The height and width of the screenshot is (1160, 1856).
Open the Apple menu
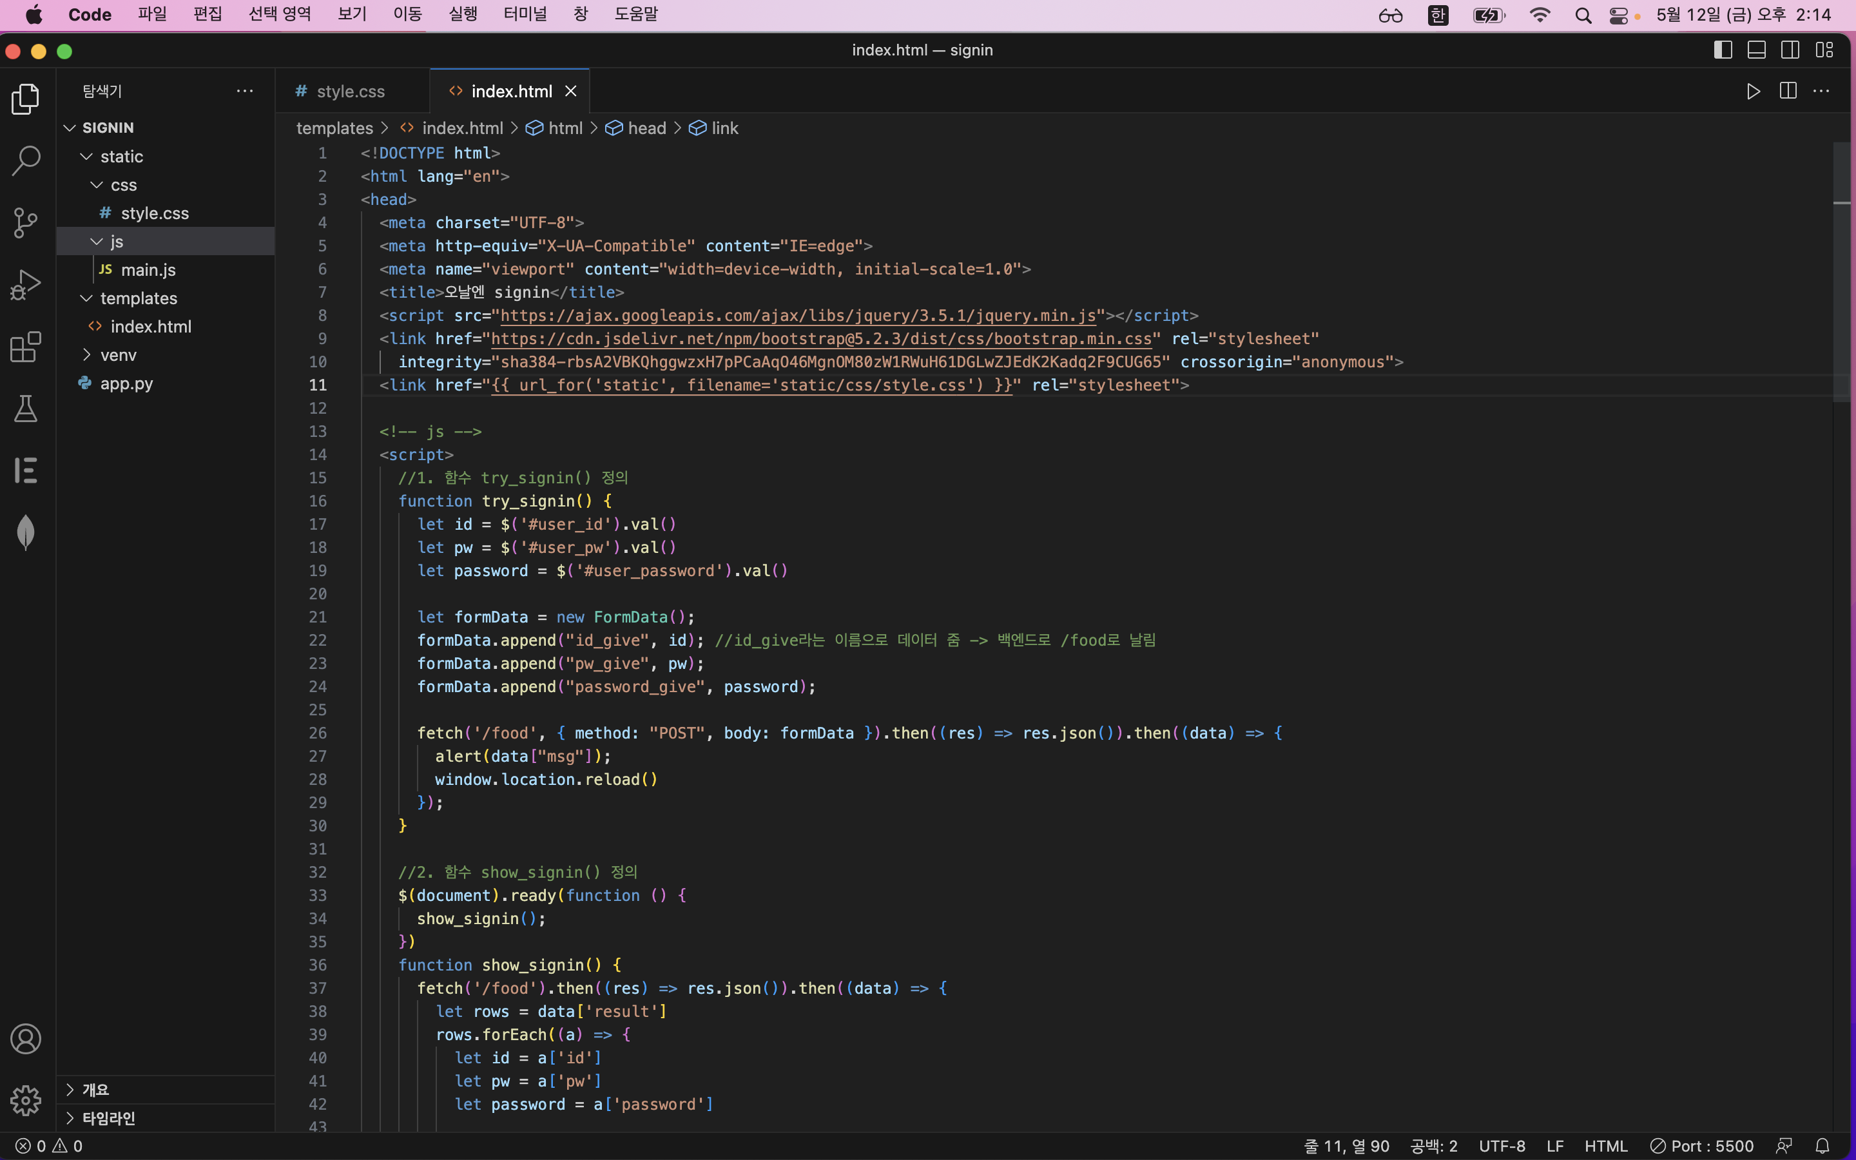point(34,15)
